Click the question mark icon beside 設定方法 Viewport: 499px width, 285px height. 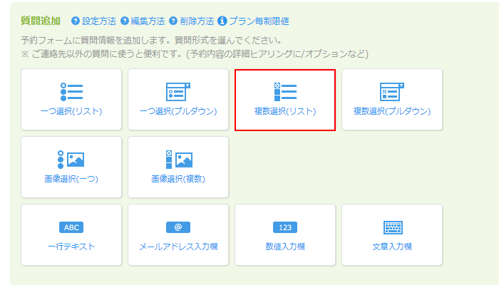(76, 21)
